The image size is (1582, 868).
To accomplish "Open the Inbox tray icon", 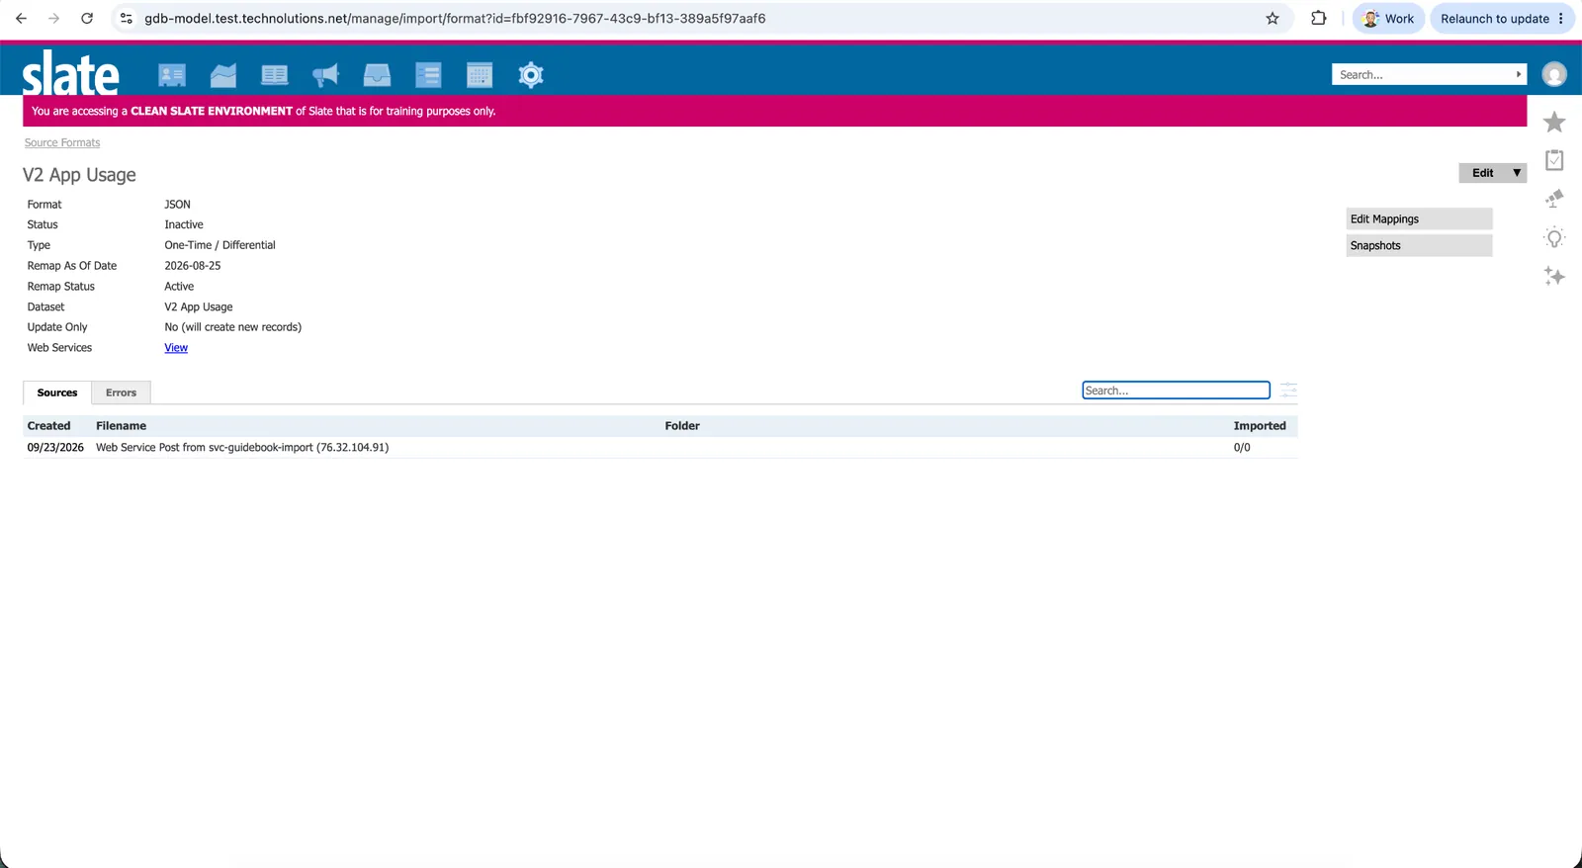I will [x=378, y=75].
